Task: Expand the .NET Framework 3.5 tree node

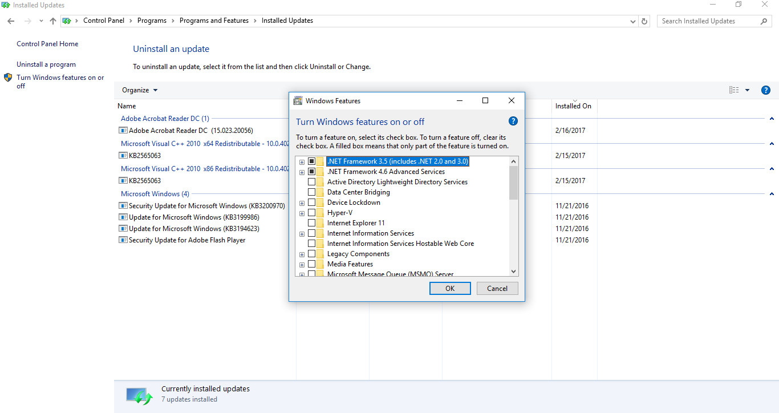Action: click(302, 162)
